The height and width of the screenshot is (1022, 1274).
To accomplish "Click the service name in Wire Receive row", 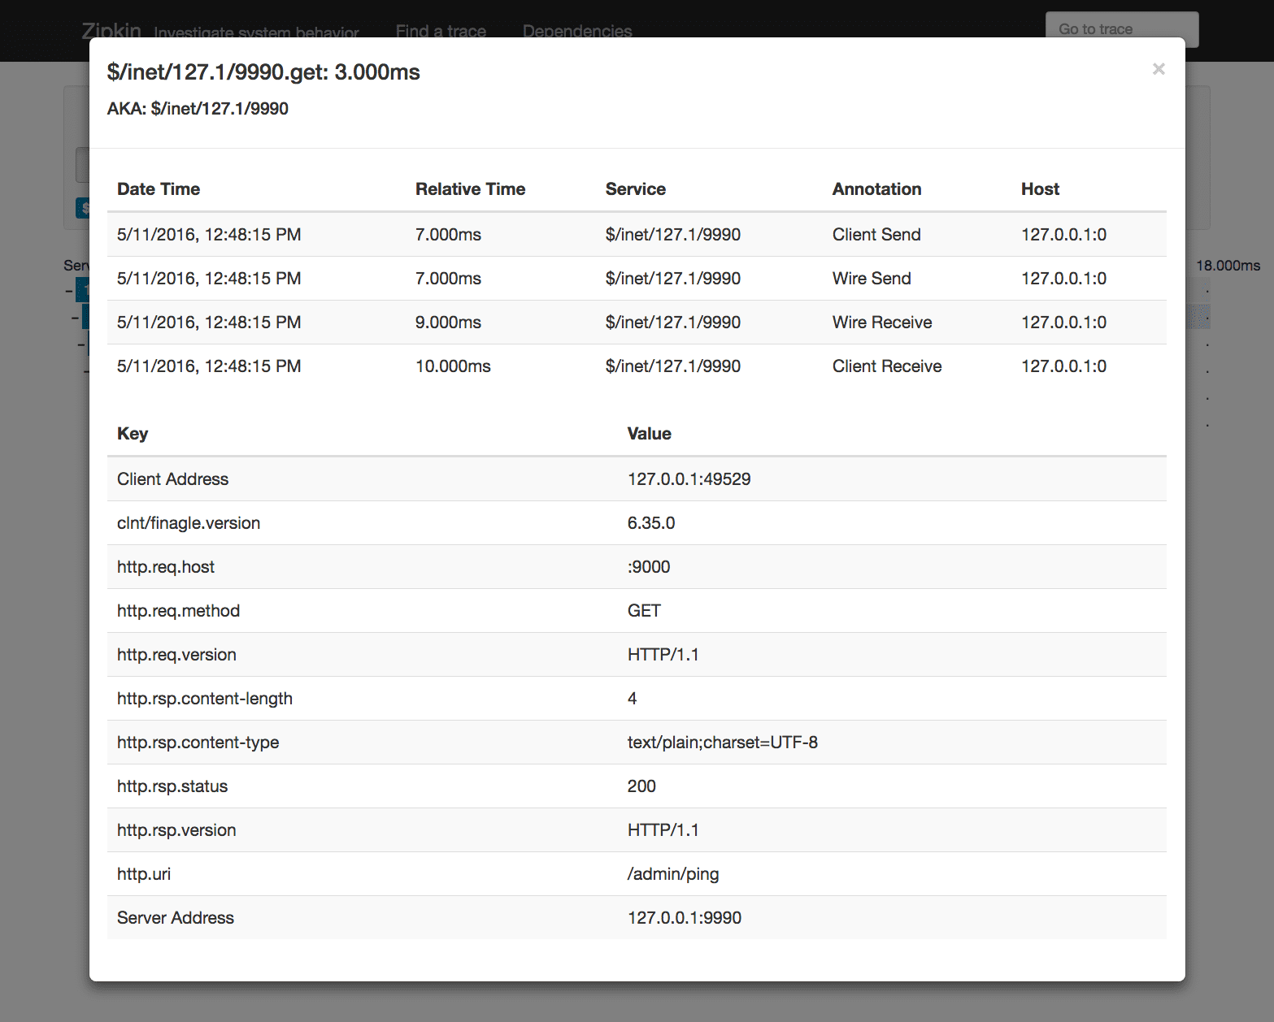I will tap(673, 323).
